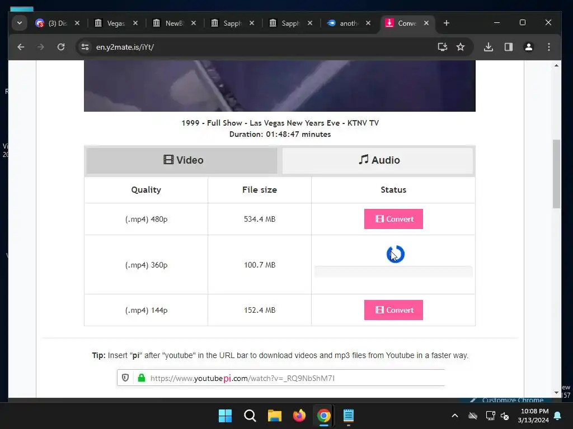Click the scrollbar down arrow
Viewport: 573px width, 429px height.
click(556, 393)
